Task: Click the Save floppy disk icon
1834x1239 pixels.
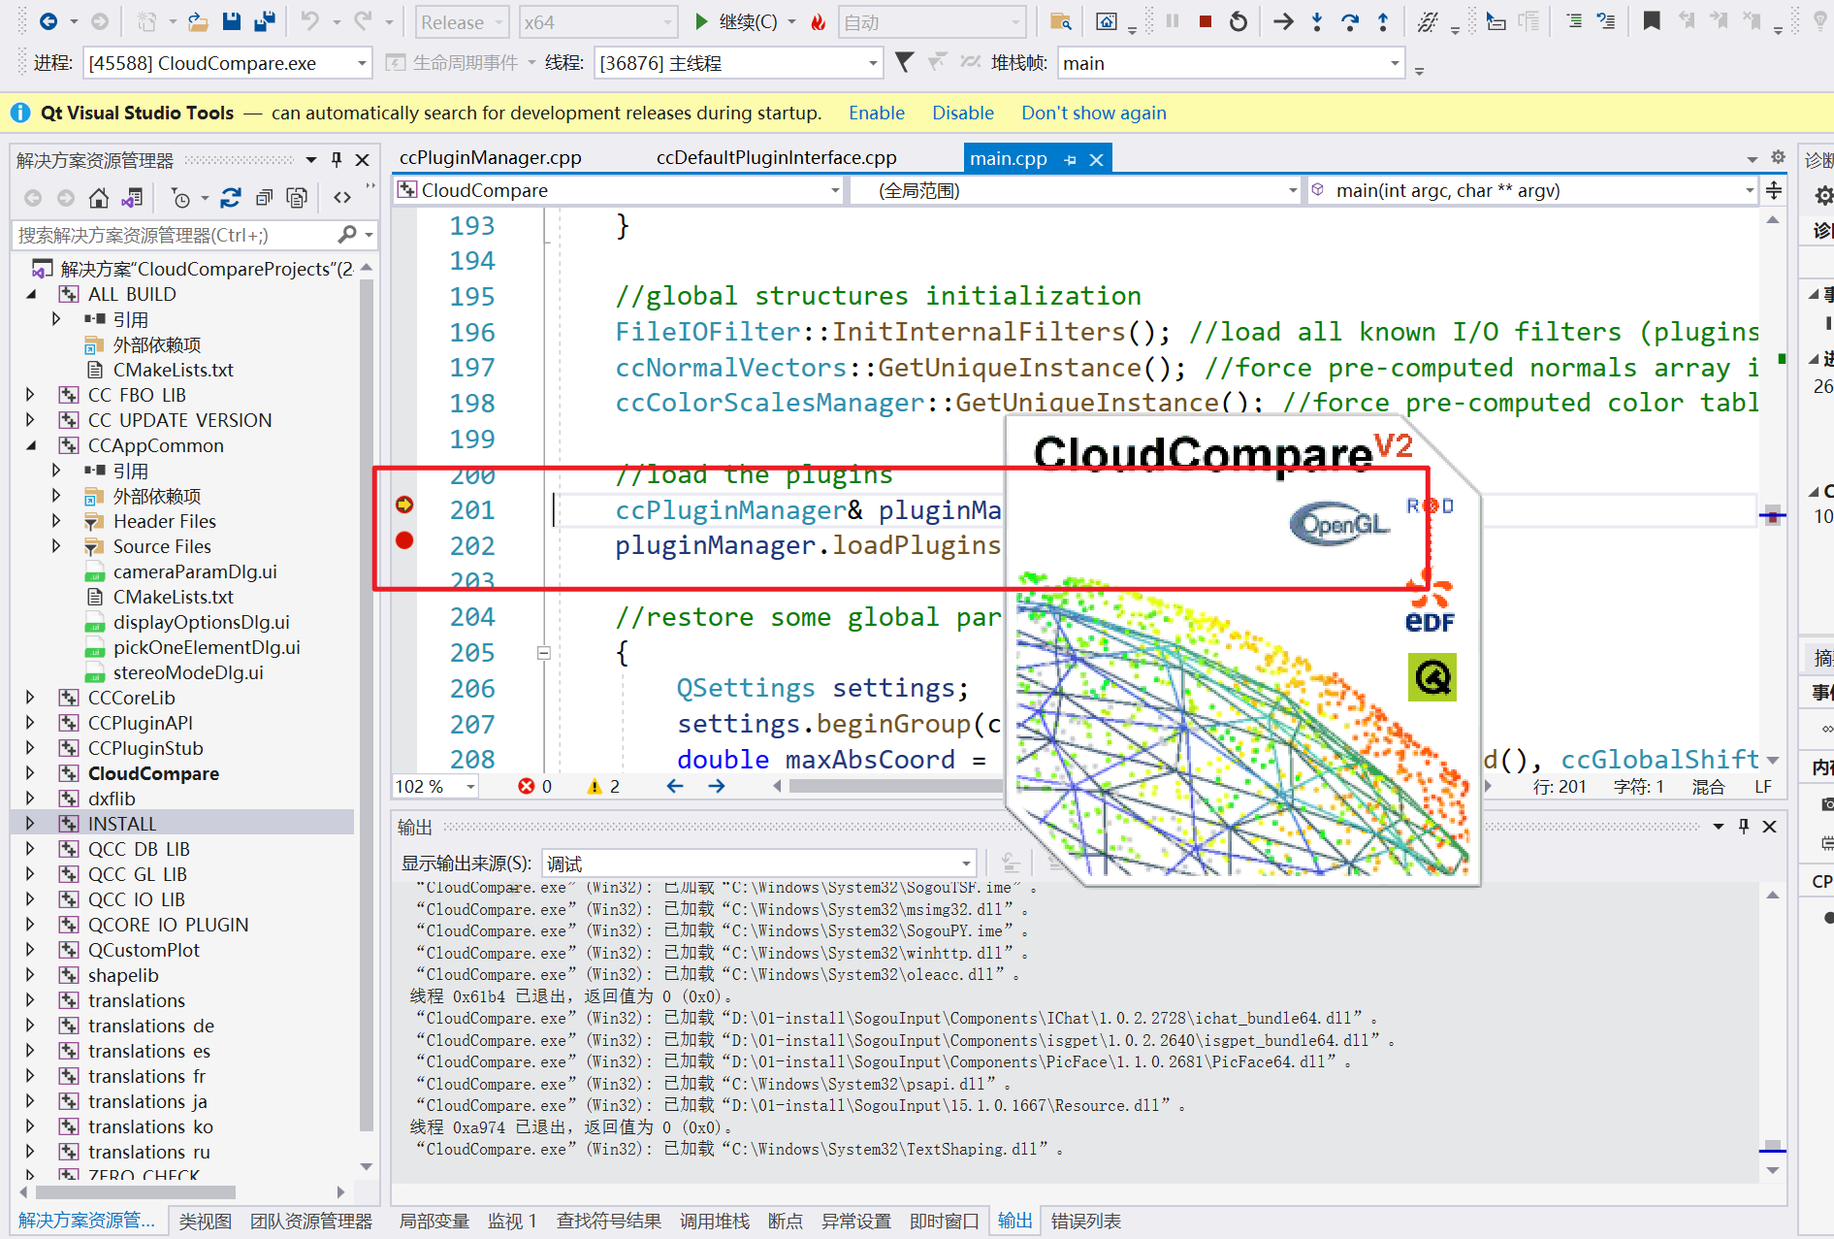Action: 231,21
